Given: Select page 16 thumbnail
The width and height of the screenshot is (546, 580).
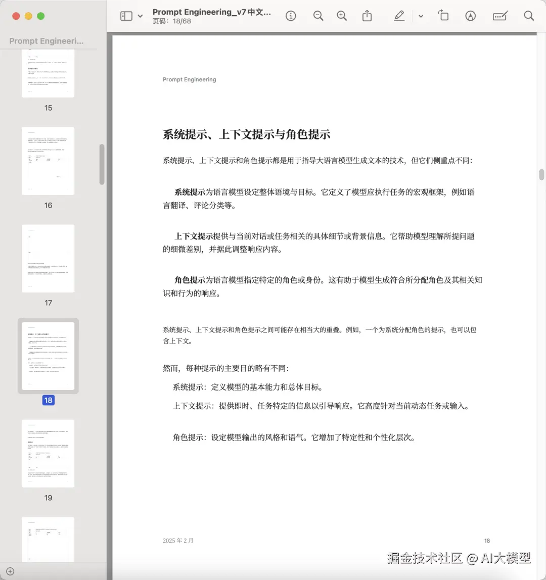Looking at the screenshot, I should (x=48, y=161).
